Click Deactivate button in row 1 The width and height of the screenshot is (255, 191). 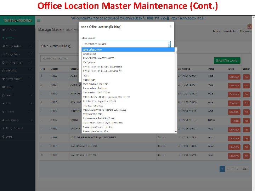(x=234, y=77)
